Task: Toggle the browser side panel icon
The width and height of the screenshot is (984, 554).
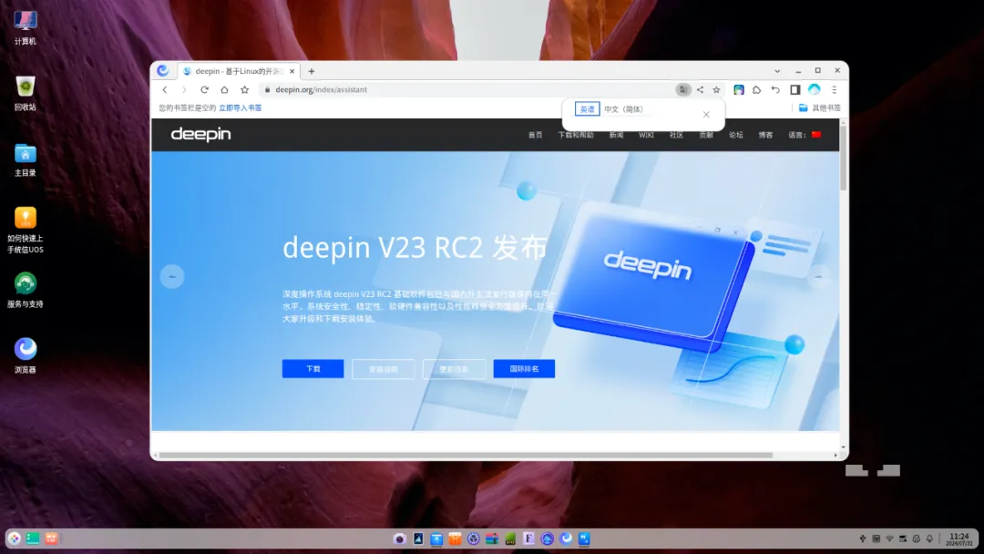Action: 795,89
